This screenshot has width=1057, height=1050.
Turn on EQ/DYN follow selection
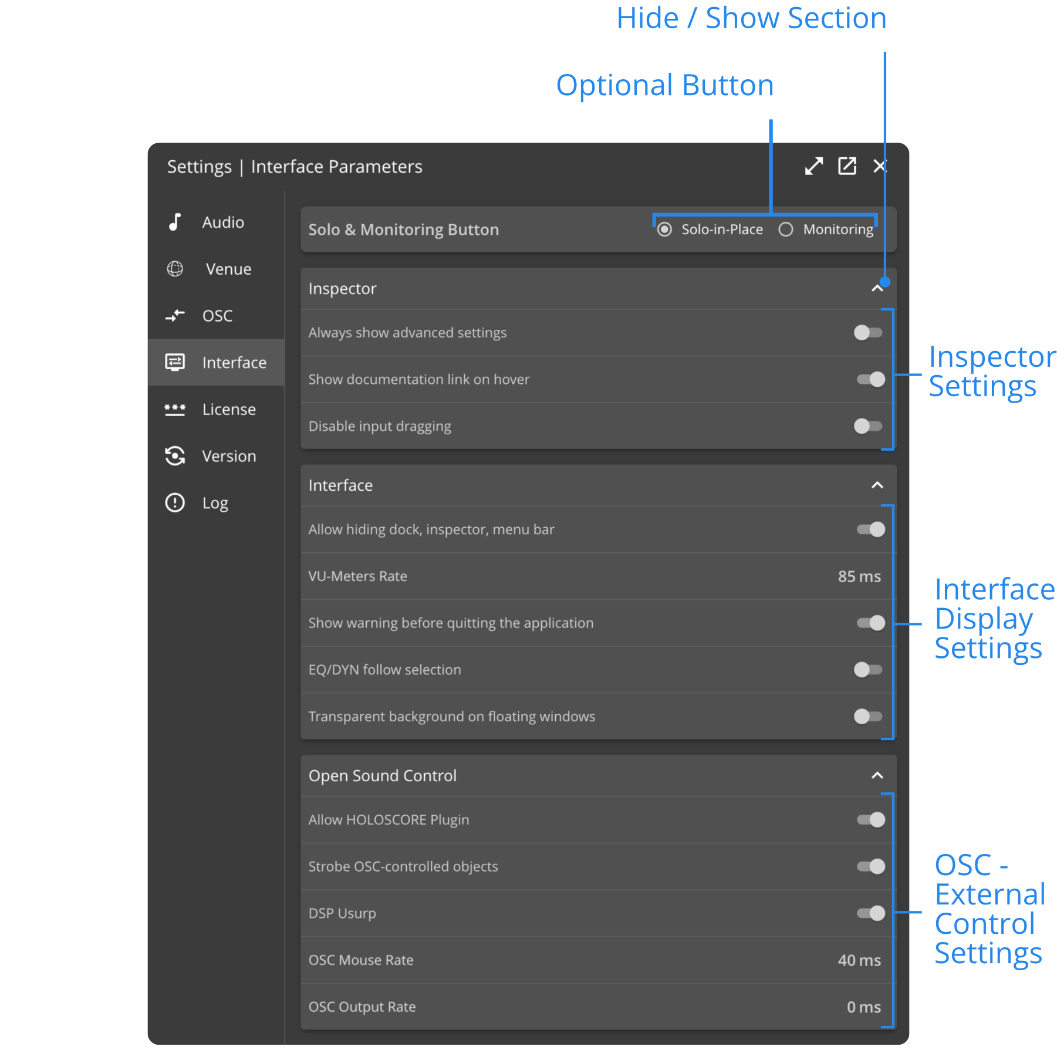click(x=868, y=670)
